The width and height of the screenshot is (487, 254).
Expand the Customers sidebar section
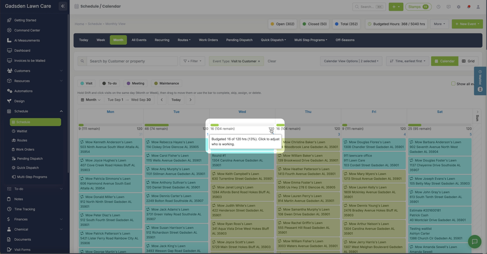pos(35,71)
